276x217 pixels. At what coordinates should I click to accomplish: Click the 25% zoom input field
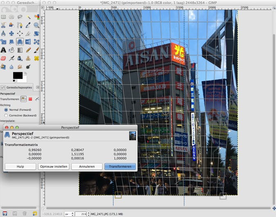(81, 214)
